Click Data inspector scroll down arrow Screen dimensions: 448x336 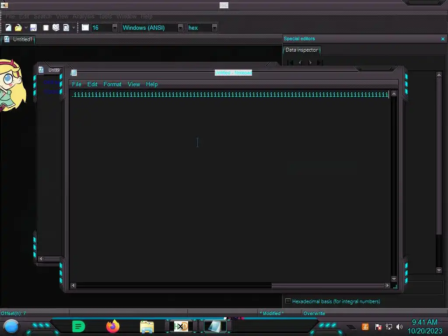(439, 270)
